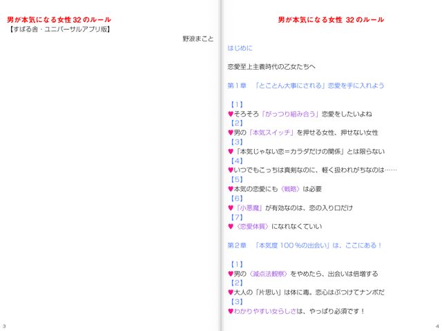Click the heart icon before 大人の「片思い」
Image resolution: width=442 pixels, height=331 pixels.
231,292
